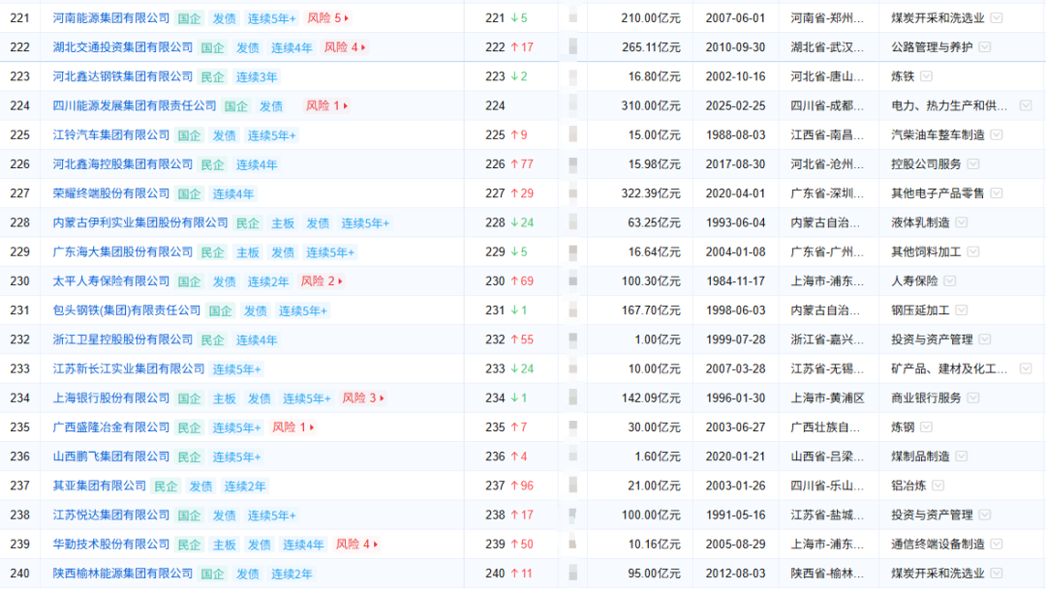Screen dimensions: 1046x589
Task: Expand 风险 1 tag for 广西盛隆冶金
Action: click(292, 427)
